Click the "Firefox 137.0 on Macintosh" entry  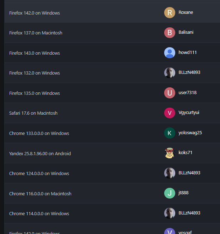tap(36, 33)
